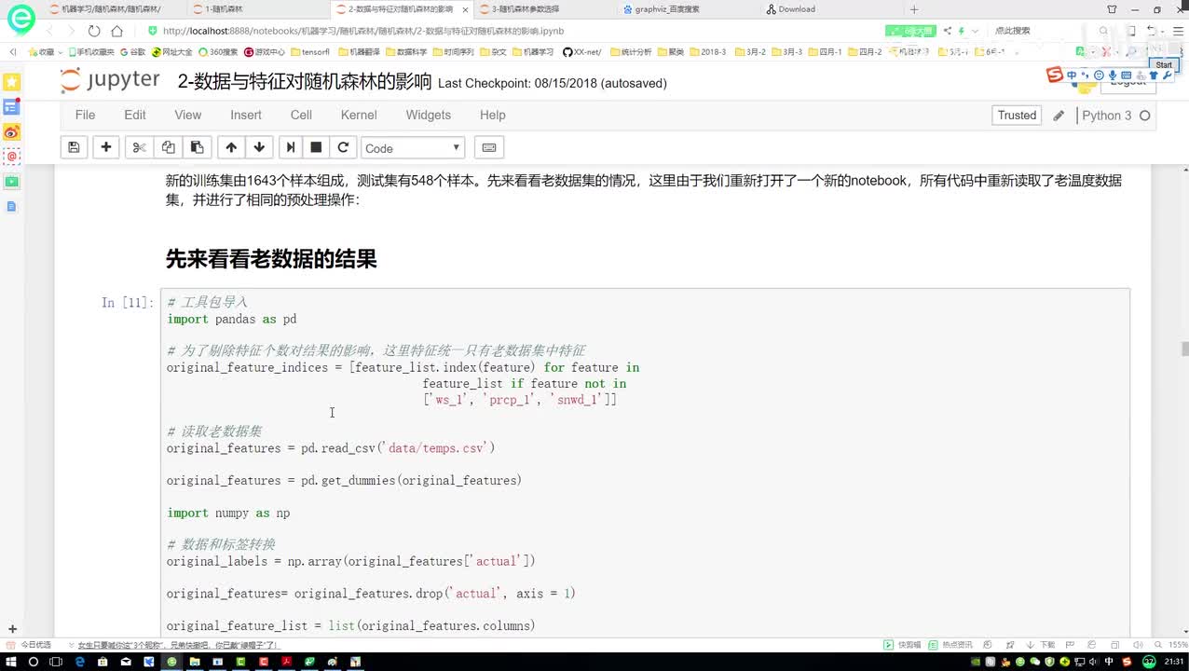Open the Weibo sidebar icon
The width and height of the screenshot is (1189, 671).
coord(11,132)
